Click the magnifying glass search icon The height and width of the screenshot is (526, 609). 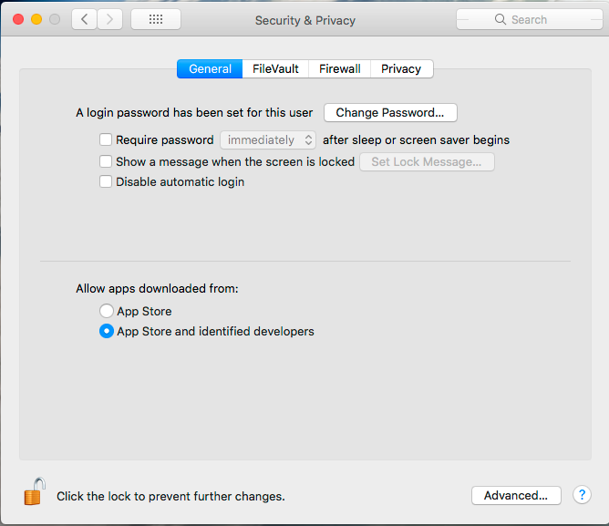pos(501,19)
